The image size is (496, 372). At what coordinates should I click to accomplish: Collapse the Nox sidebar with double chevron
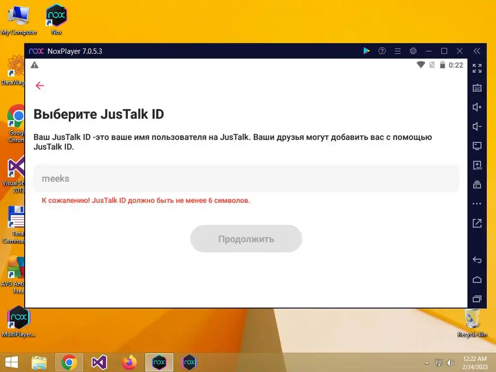tap(477, 51)
